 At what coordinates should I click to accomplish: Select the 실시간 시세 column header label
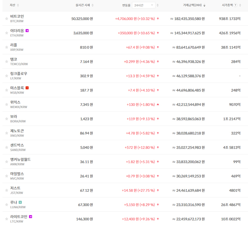83,5
